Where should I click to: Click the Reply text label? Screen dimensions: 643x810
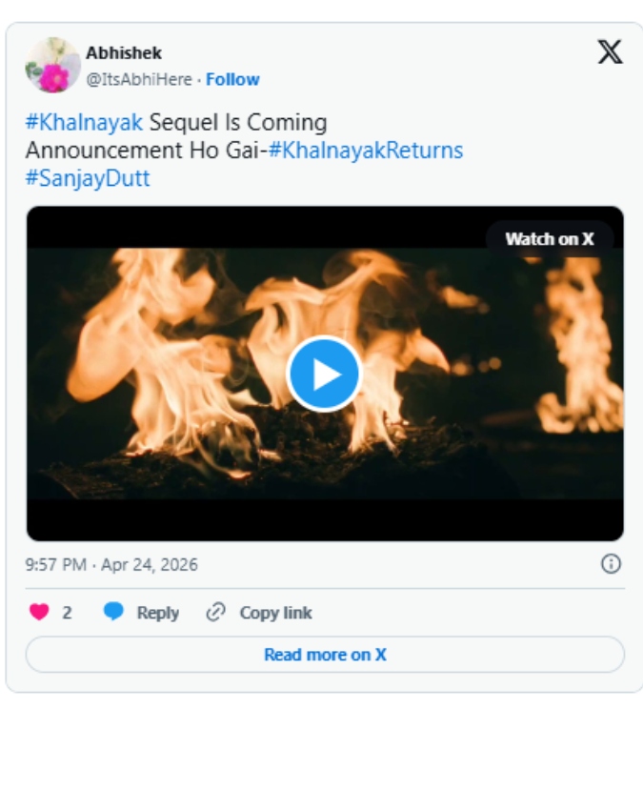(x=157, y=613)
